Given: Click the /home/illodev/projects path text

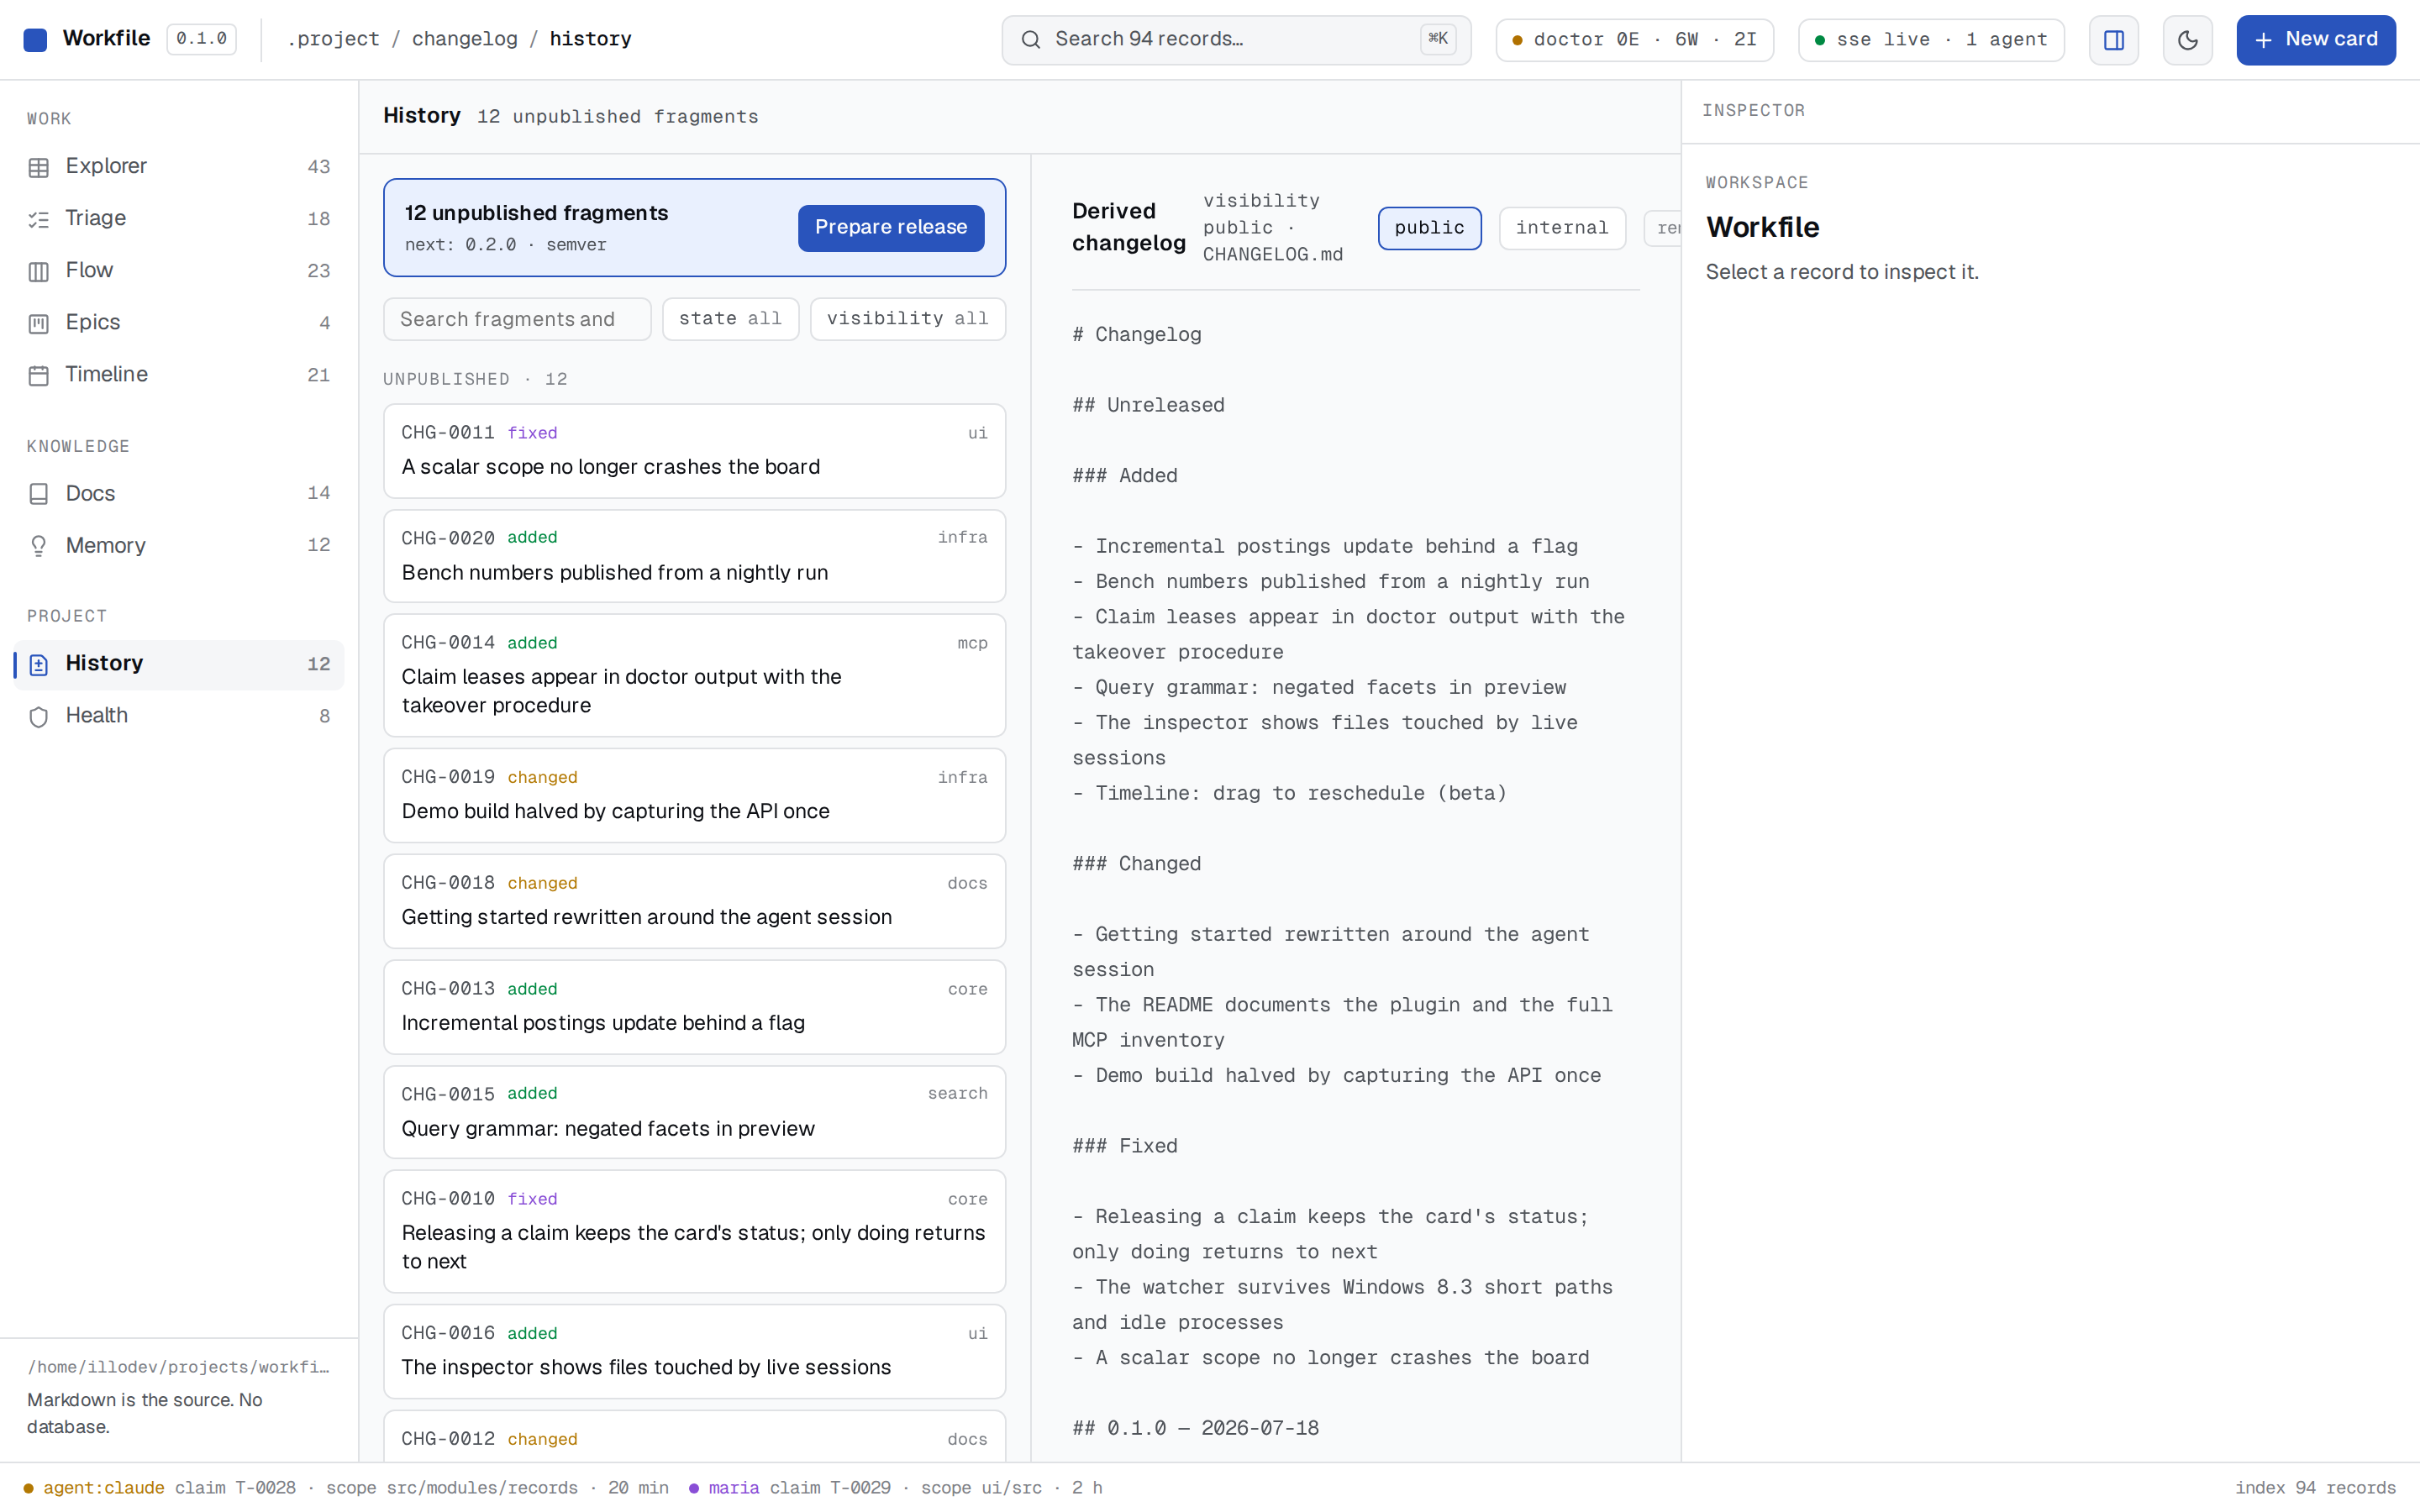Looking at the screenshot, I should point(178,1367).
